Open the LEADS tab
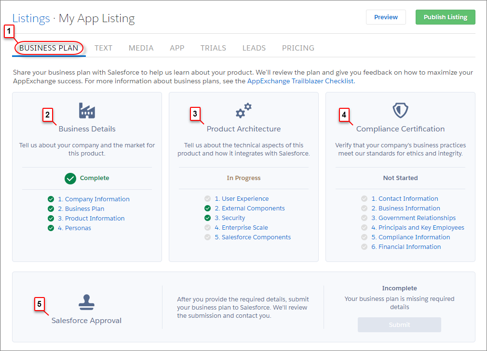Viewport: 487px width, 351px height. tap(254, 48)
